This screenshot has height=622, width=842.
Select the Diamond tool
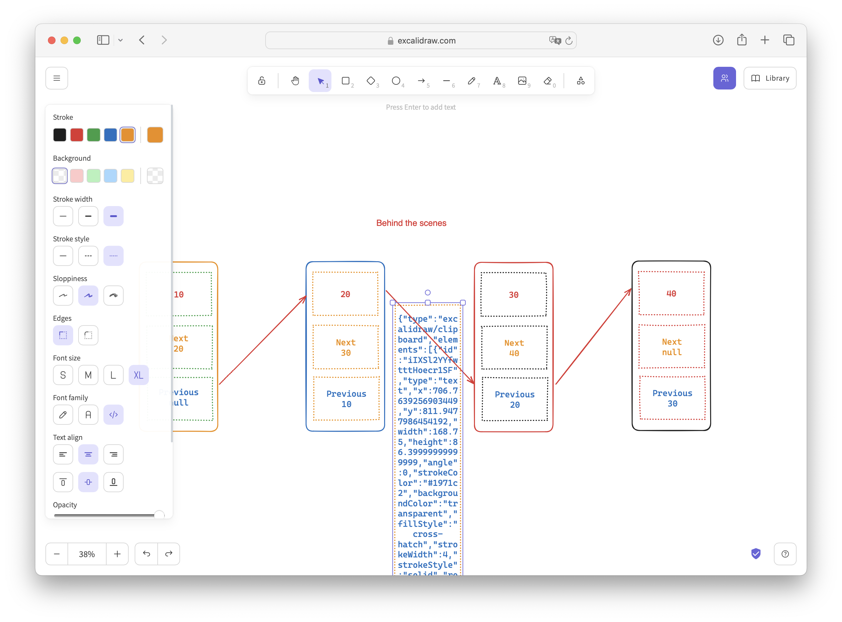[x=371, y=81]
